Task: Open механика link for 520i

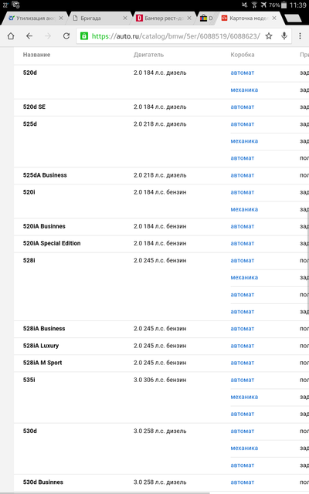Action: click(x=244, y=209)
